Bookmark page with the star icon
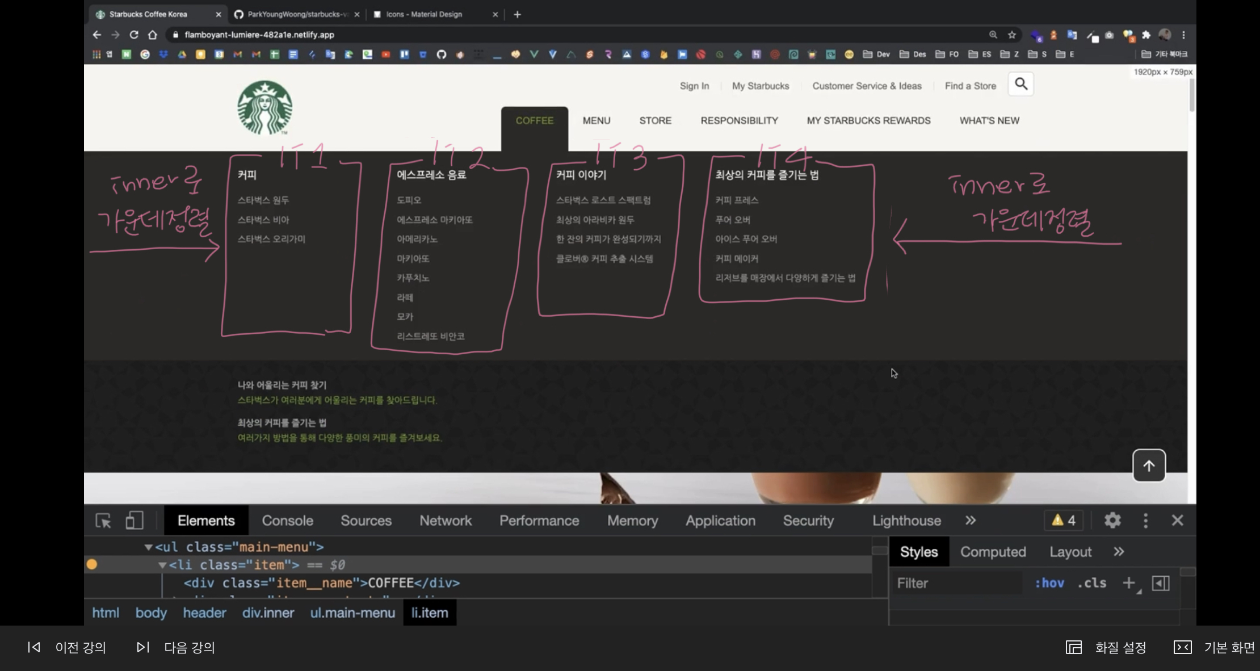Viewport: 1260px width, 671px height. click(1012, 35)
